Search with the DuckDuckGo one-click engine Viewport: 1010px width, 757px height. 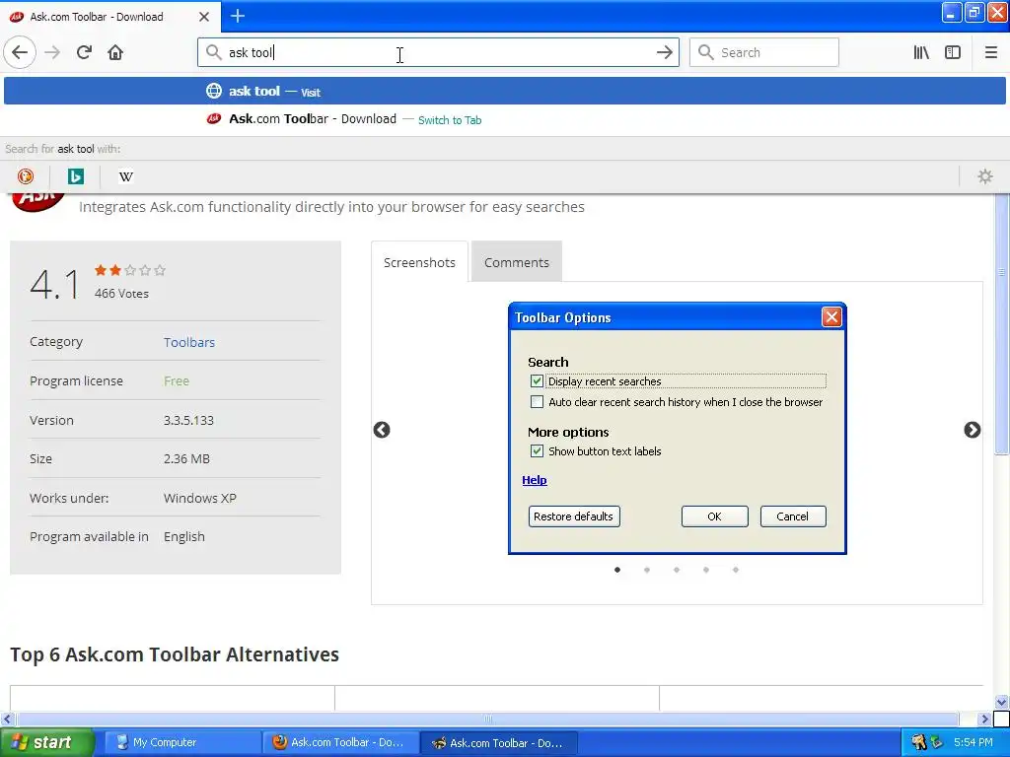(25, 176)
